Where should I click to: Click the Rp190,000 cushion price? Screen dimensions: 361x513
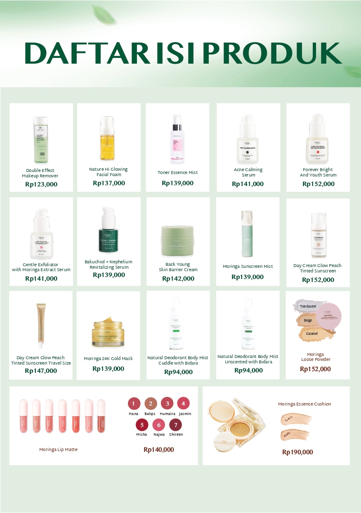point(297,452)
